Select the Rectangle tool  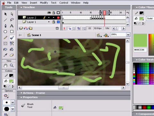(x=12, y=32)
